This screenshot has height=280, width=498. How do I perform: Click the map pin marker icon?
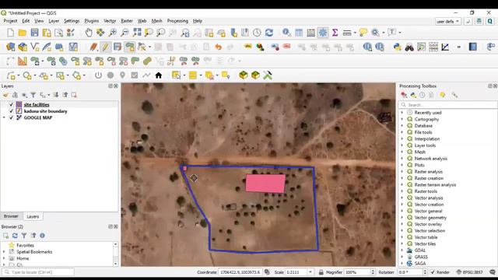coord(122,75)
